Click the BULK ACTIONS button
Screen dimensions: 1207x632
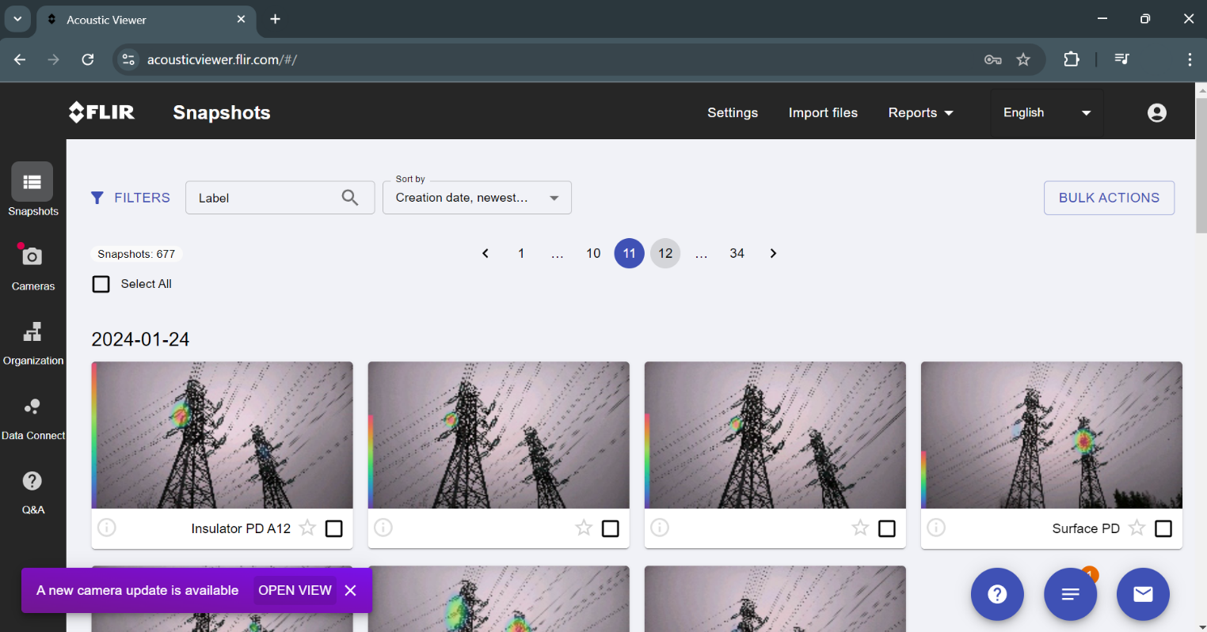[1108, 198]
